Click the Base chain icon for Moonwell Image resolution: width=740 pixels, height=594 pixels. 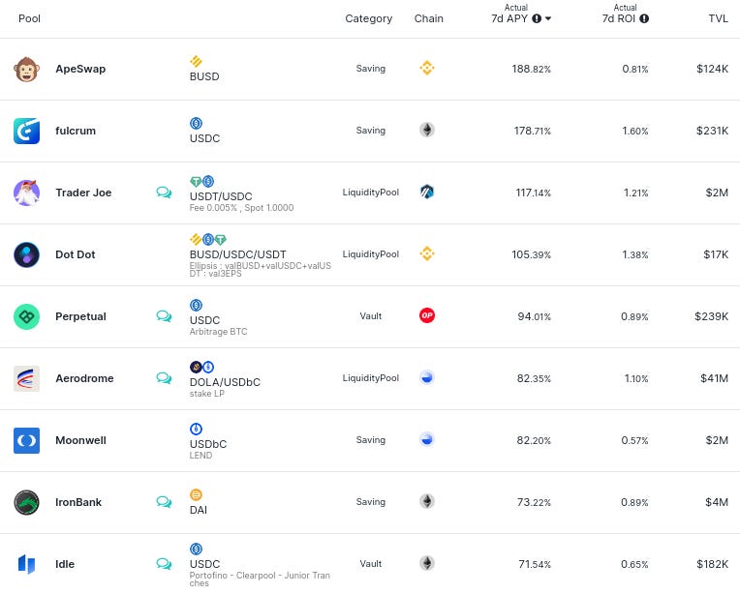pos(427,439)
